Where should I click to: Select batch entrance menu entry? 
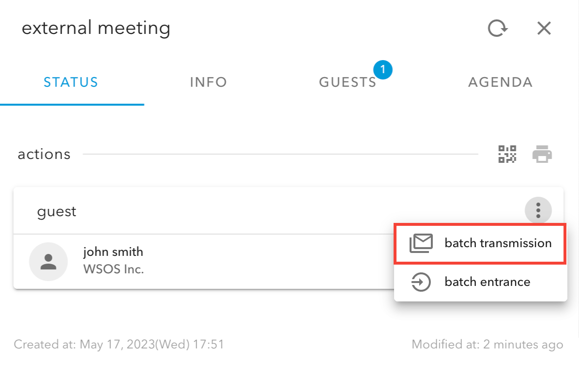click(x=487, y=282)
